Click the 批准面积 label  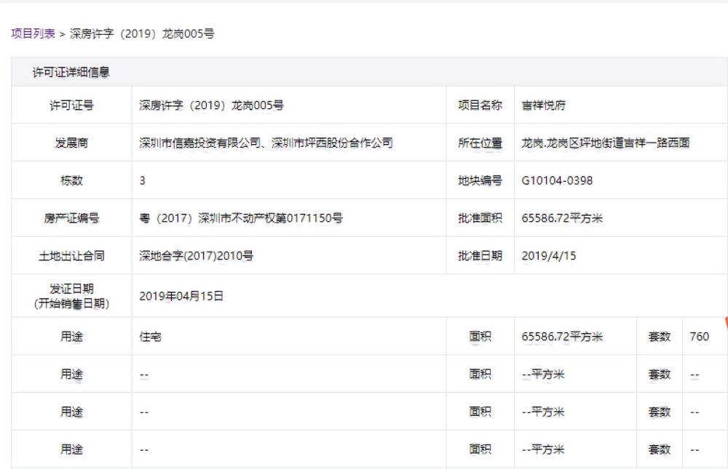(480, 218)
